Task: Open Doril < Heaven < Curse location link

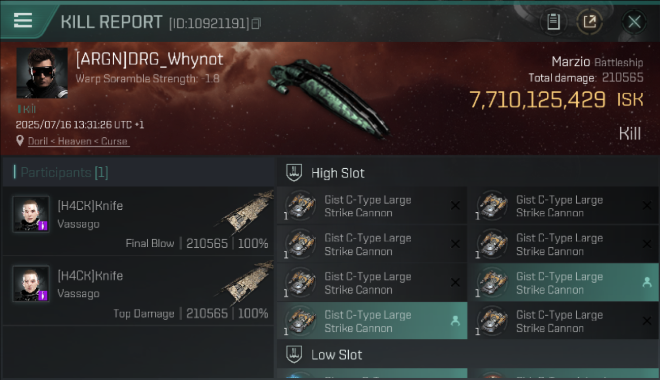Action: (77, 141)
